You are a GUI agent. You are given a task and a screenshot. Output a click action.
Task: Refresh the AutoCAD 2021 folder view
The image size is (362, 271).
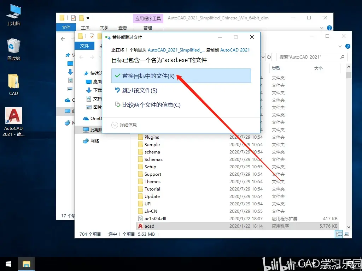[x=269, y=57]
